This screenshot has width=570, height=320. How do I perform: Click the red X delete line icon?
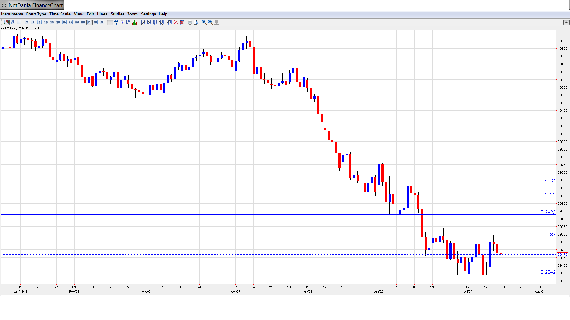(176, 22)
